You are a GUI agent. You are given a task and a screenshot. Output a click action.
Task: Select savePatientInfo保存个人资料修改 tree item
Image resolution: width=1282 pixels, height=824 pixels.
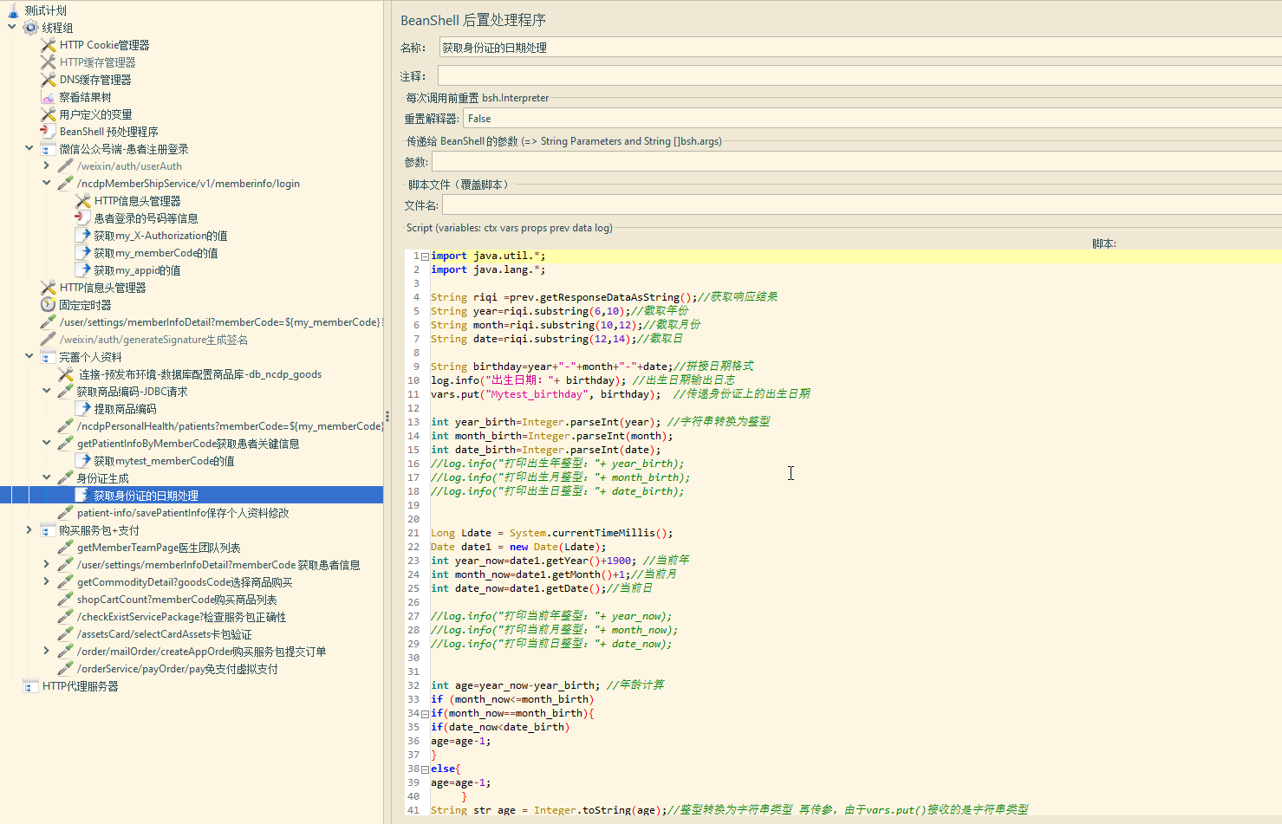[183, 513]
